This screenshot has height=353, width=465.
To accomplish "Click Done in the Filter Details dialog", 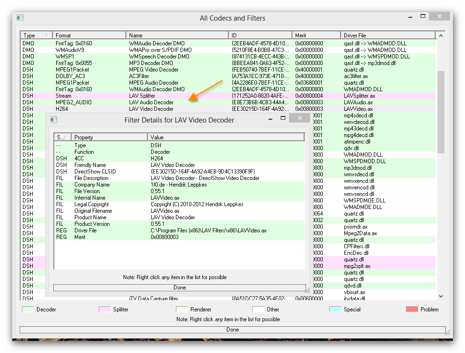I will (x=180, y=287).
